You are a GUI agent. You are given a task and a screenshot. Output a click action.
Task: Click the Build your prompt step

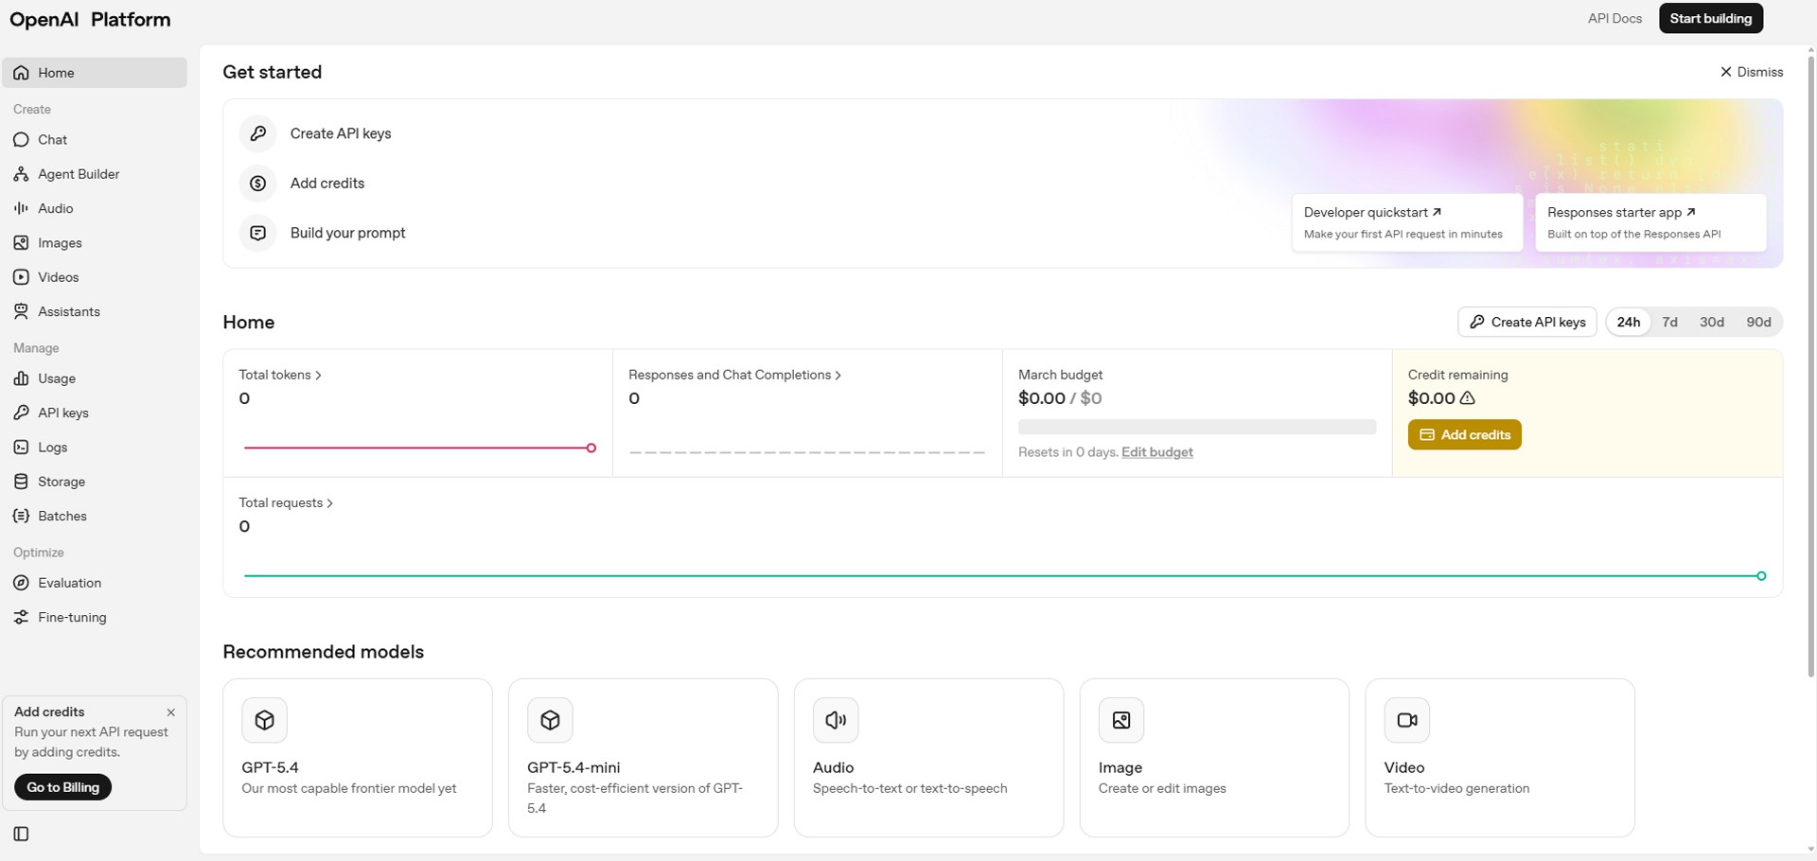(347, 233)
